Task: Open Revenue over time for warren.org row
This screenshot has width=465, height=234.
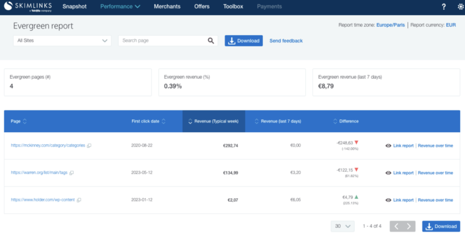Action: coord(435,173)
